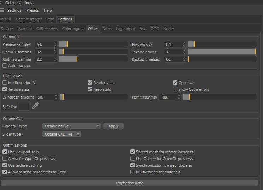This screenshot has height=190, width=263.
Task: Open the Nodes sub-tab
Action: coord(169,29)
